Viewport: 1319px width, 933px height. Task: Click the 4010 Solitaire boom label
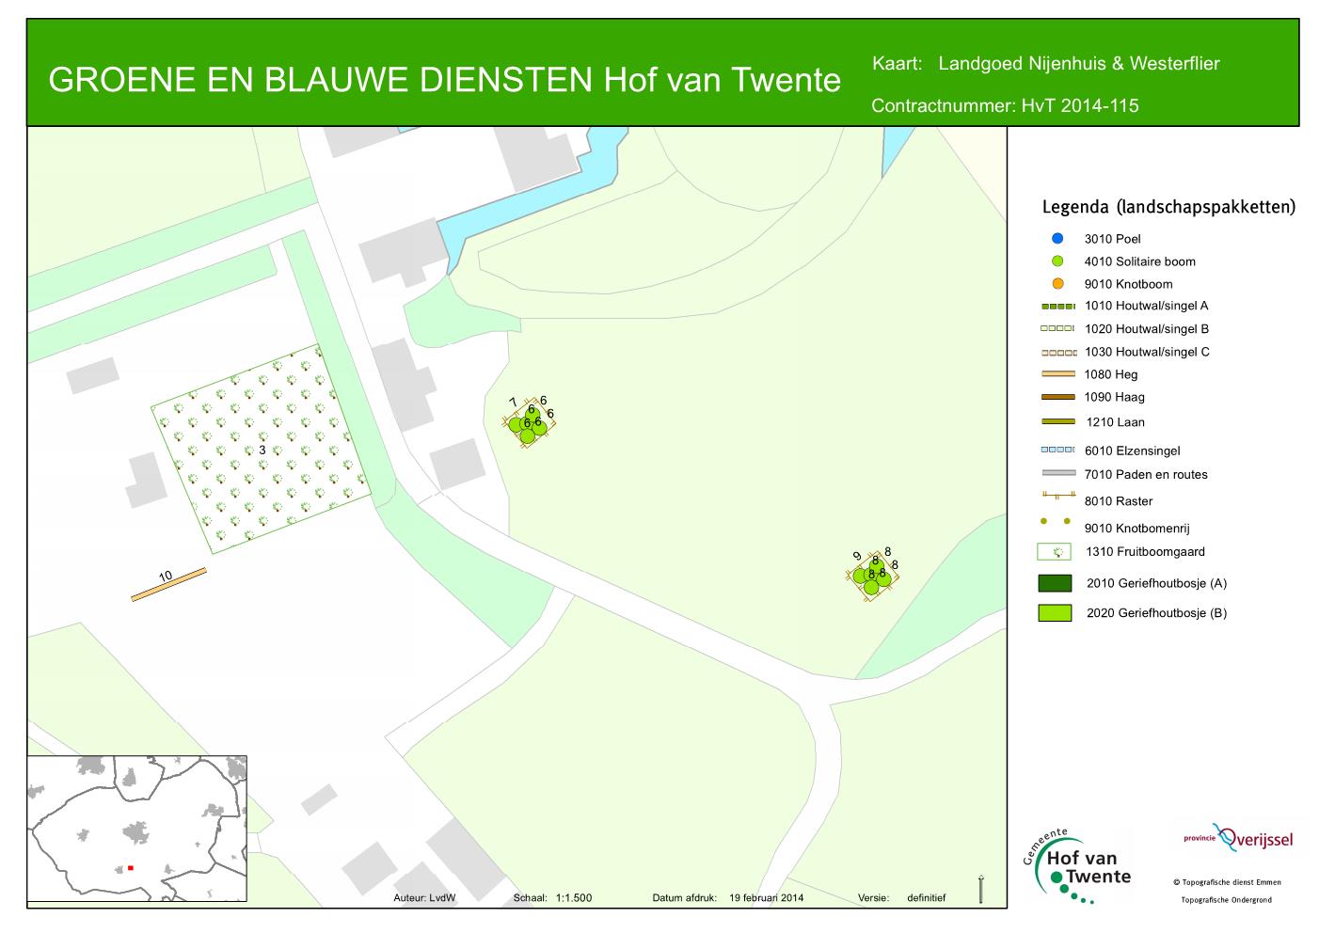(1139, 261)
